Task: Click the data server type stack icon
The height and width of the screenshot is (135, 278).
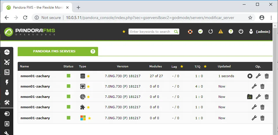Action: (83, 76)
